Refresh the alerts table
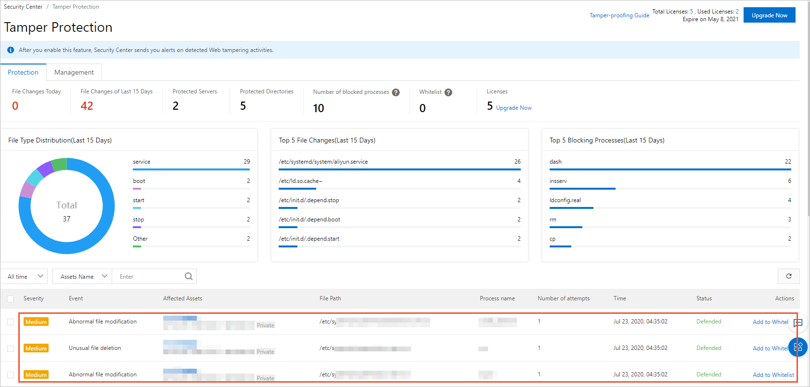810x387 pixels. click(788, 276)
